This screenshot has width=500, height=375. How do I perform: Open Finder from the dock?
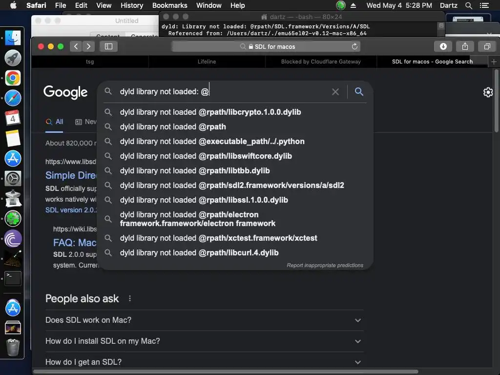[x=13, y=38]
